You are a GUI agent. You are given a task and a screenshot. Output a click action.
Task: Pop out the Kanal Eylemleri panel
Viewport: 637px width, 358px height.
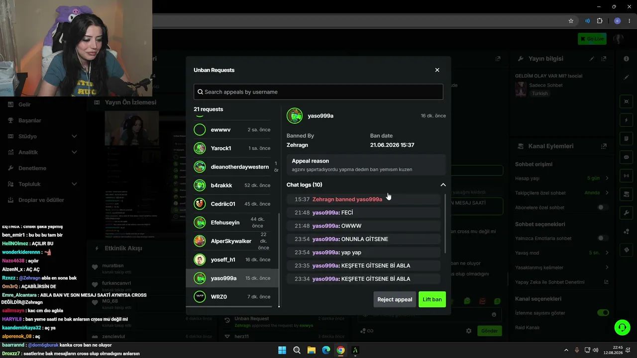click(x=604, y=146)
